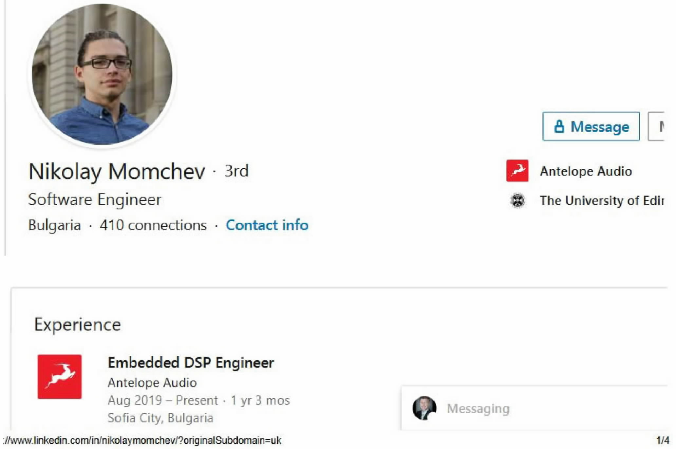Click the Nikolay Momchev name heading

click(117, 171)
